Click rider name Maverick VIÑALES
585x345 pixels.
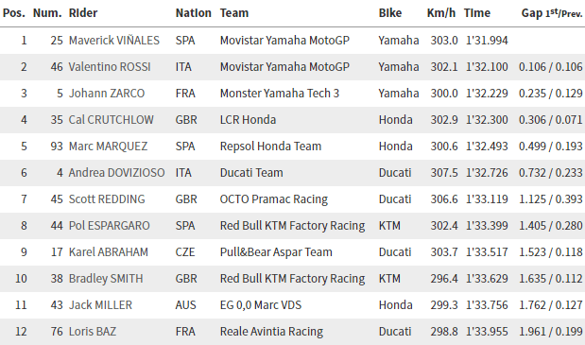(114, 41)
